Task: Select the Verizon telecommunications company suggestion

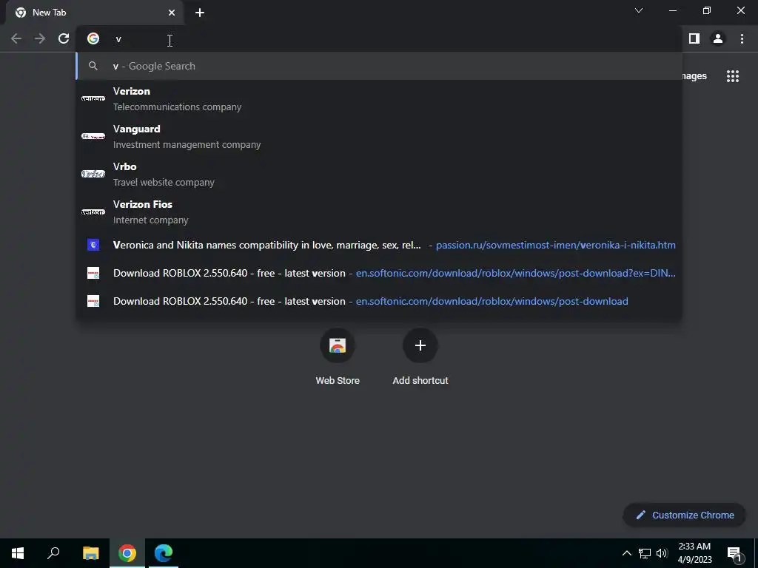Action: coord(379,98)
